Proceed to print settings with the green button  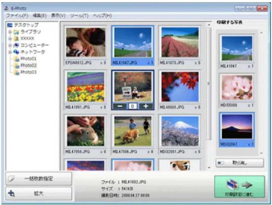(x=239, y=187)
